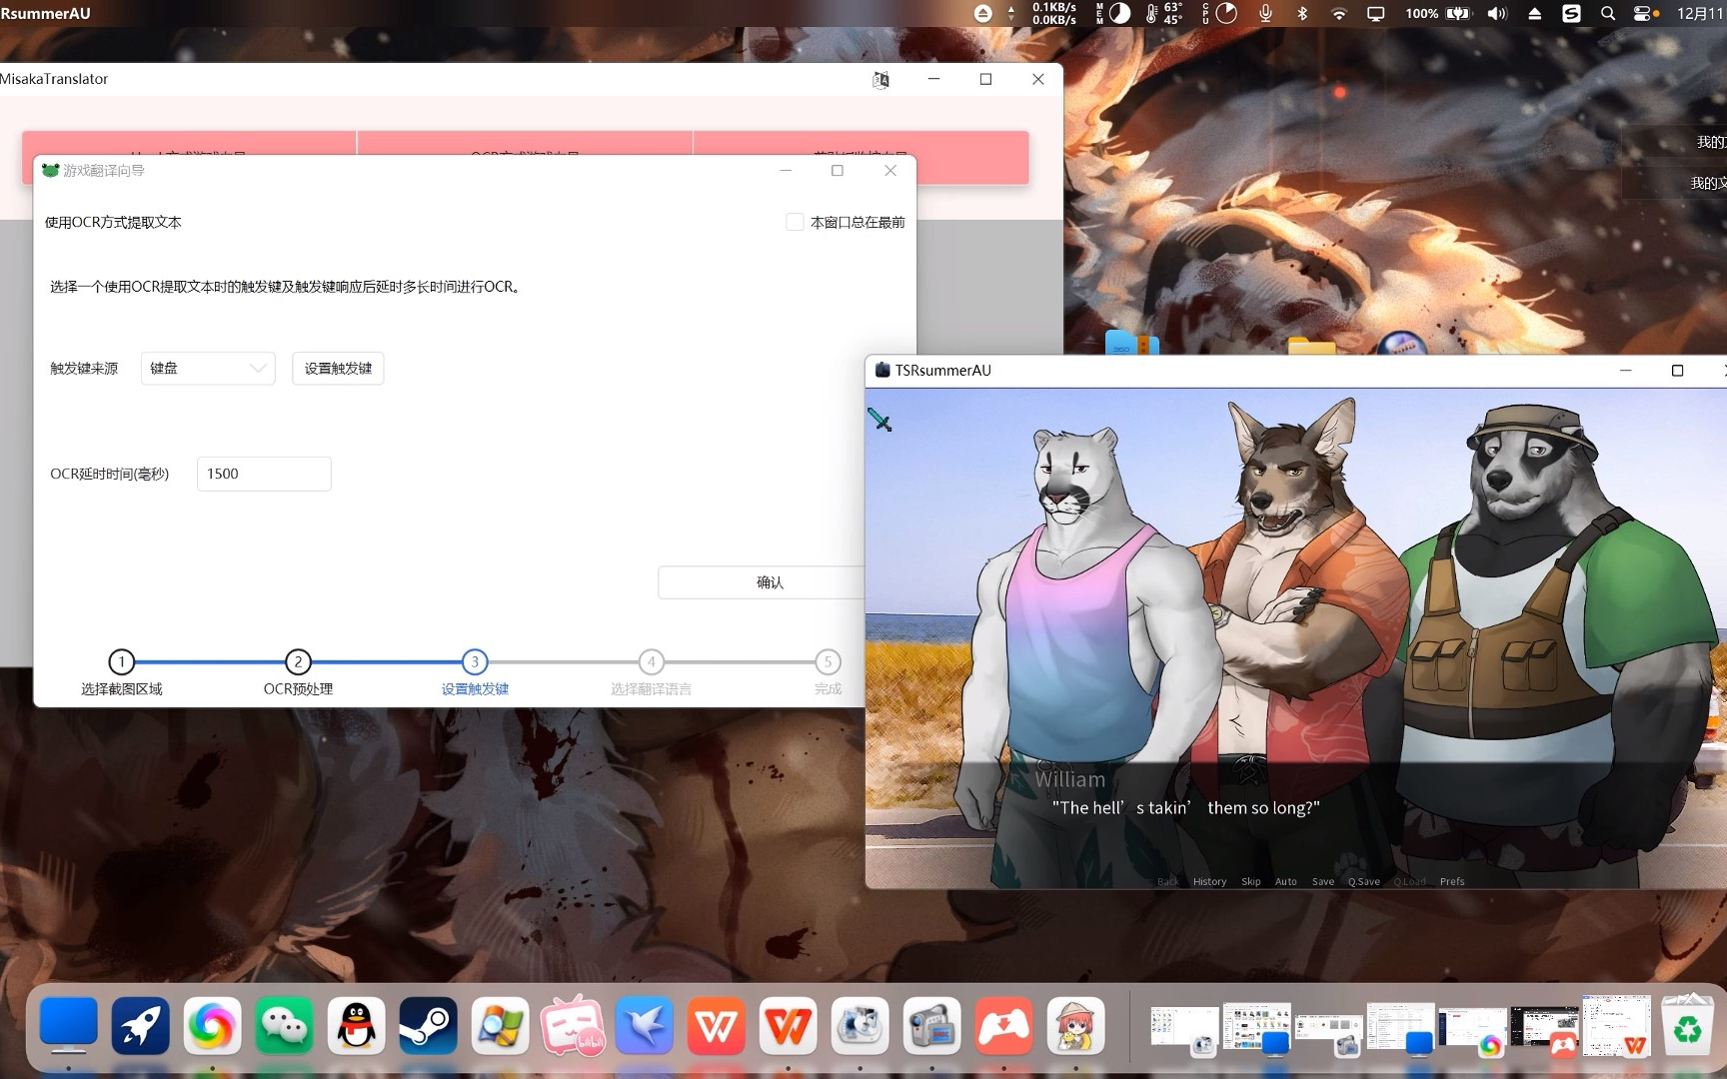Click Q.Load in the game menu
1727x1079 pixels.
[1410, 881]
